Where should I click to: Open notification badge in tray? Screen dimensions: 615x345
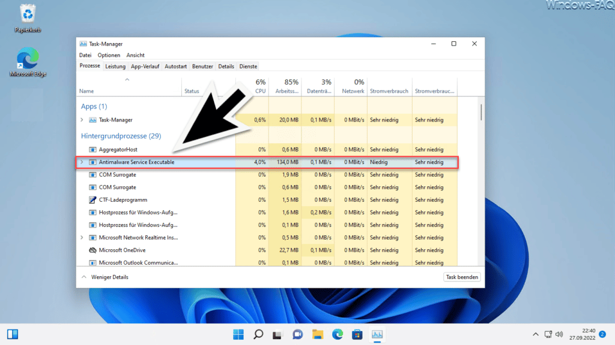[602, 334]
